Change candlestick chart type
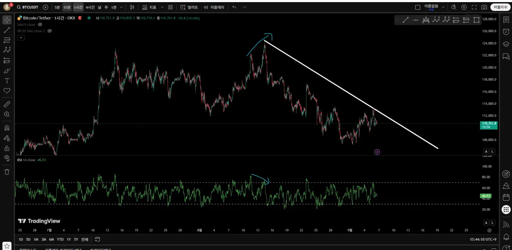 tap(132, 7)
